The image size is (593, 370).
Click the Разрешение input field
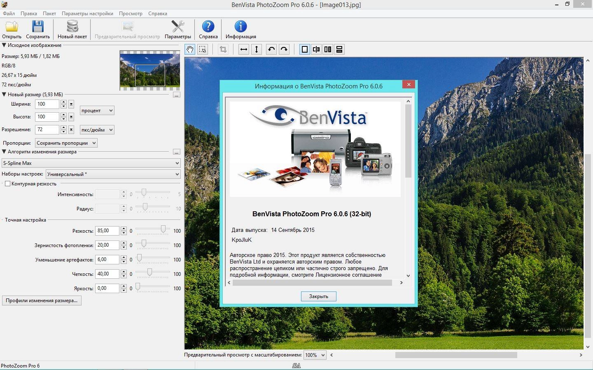point(47,129)
